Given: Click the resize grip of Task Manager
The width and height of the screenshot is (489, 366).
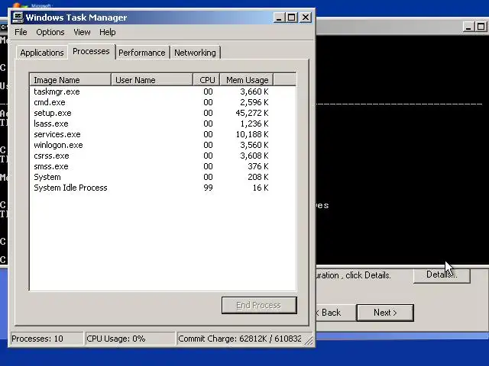Looking at the screenshot, I should click(x=309, y=341).
